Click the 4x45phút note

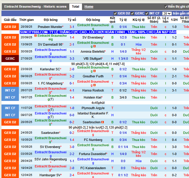(x=98, y=103)
